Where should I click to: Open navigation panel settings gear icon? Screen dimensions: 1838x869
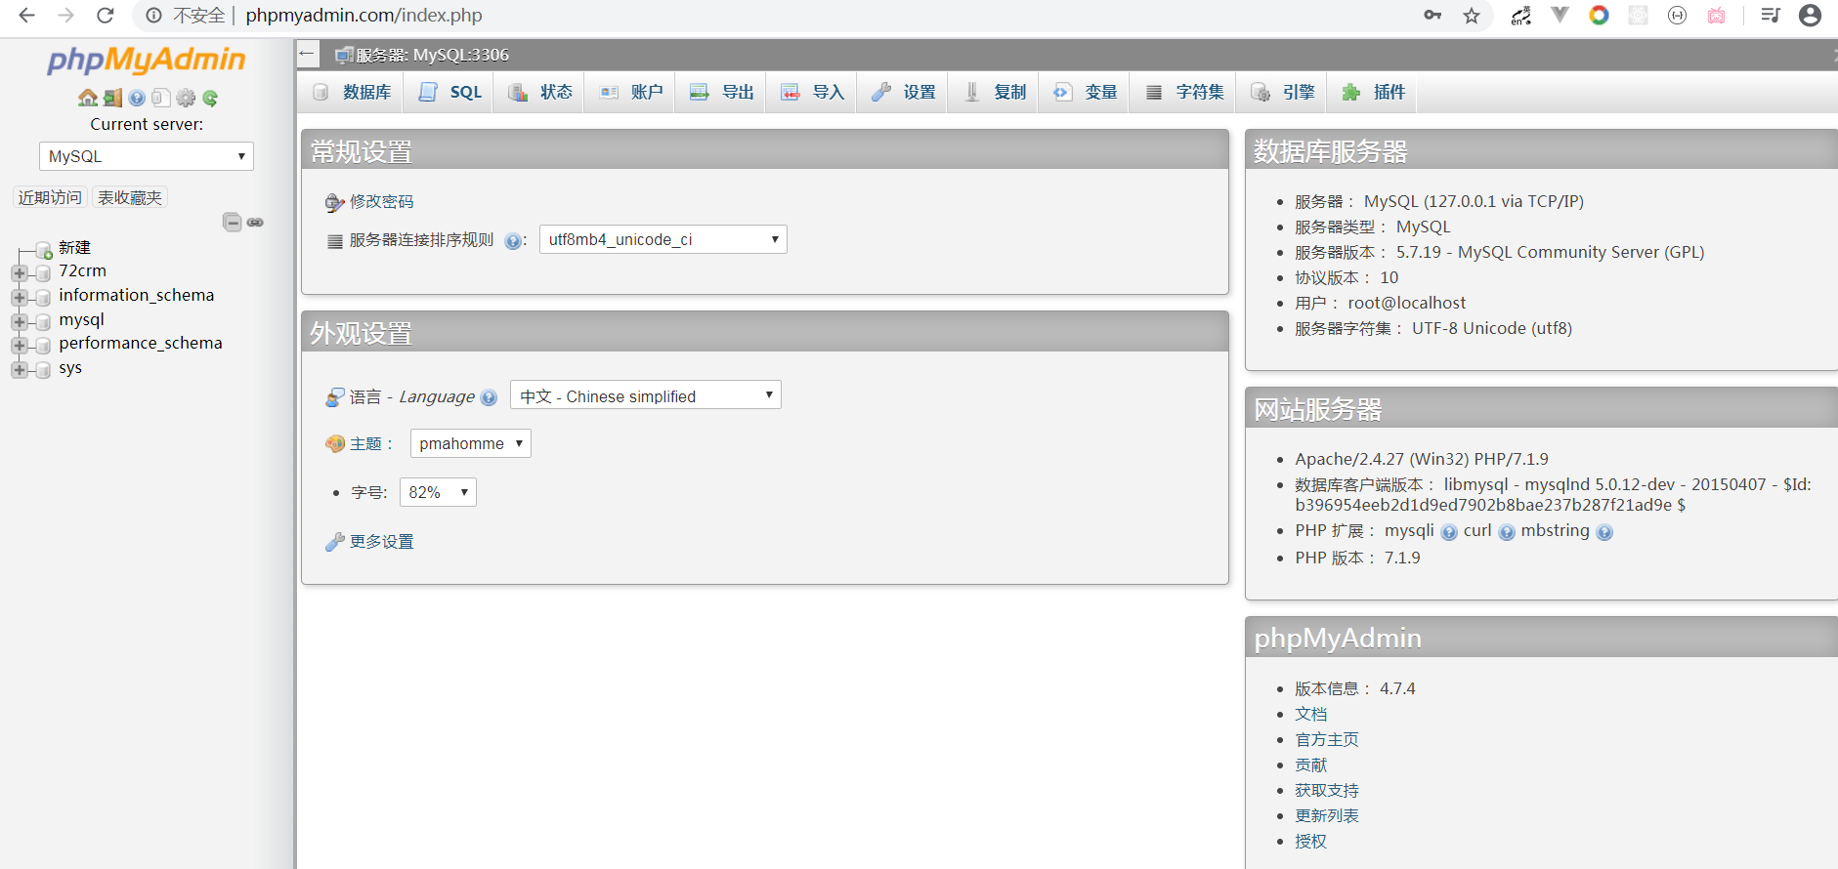tap(186, 98)
